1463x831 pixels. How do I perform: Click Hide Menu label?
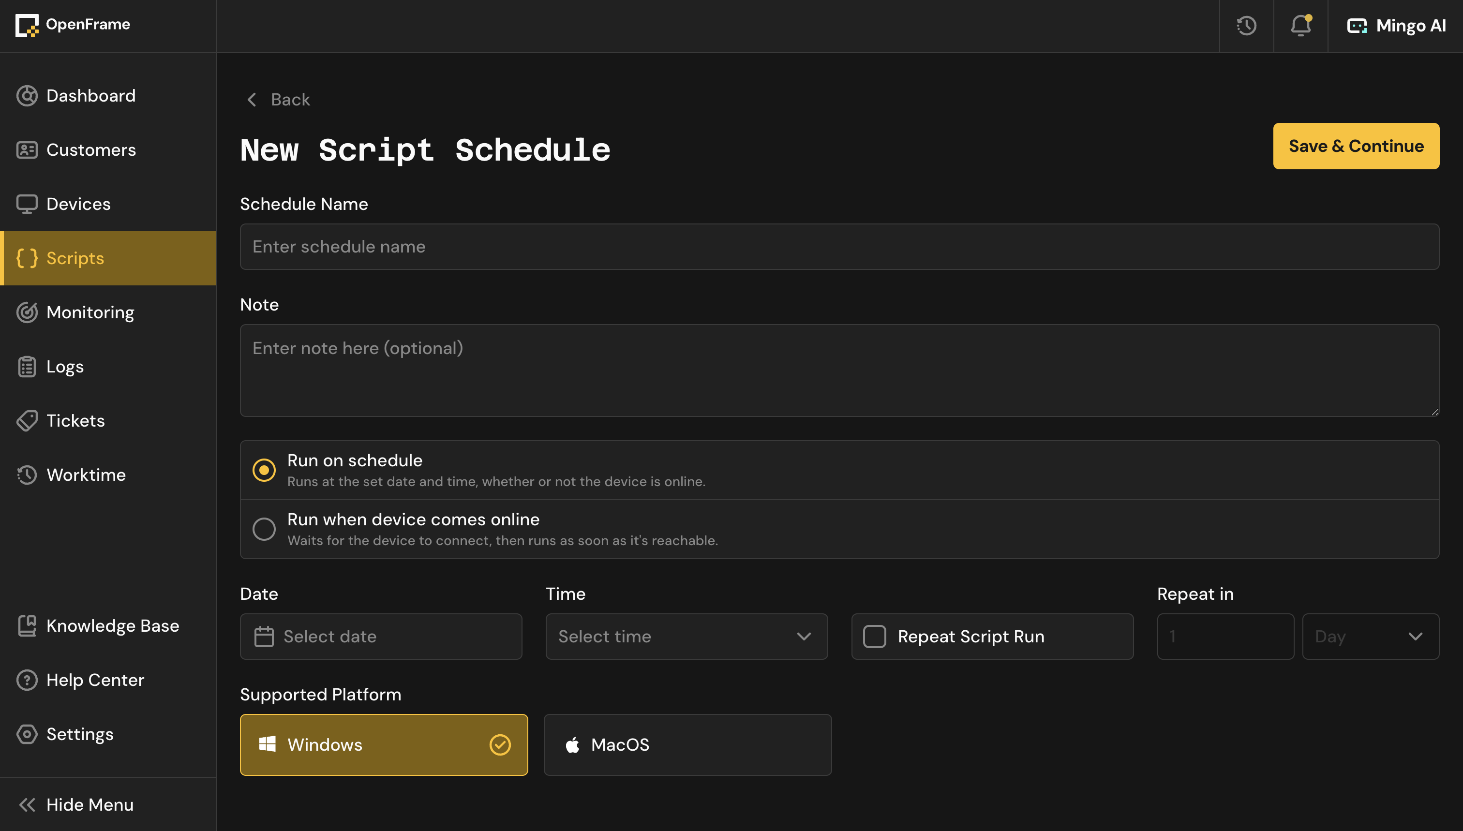pos(90,805)
